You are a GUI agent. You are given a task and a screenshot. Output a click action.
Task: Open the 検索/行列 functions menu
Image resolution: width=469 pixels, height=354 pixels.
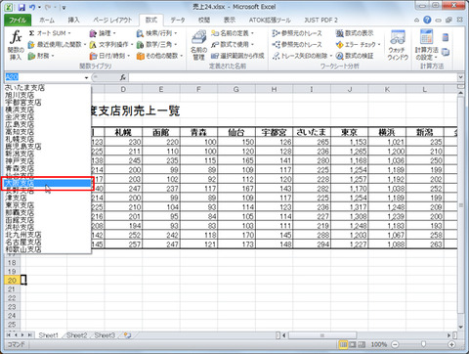pos(156,33)
